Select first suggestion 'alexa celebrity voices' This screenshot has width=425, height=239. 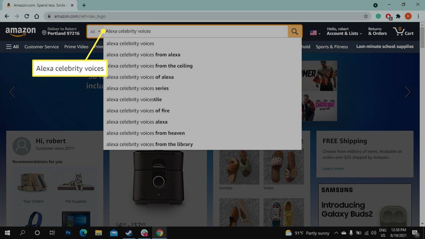(202, 44)
